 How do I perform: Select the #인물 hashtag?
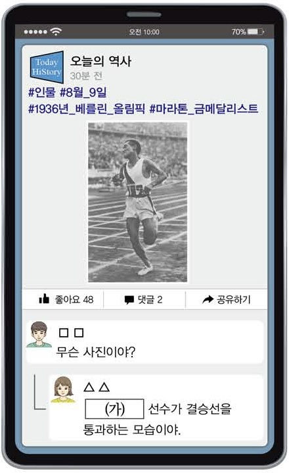(x=42, y=92)
